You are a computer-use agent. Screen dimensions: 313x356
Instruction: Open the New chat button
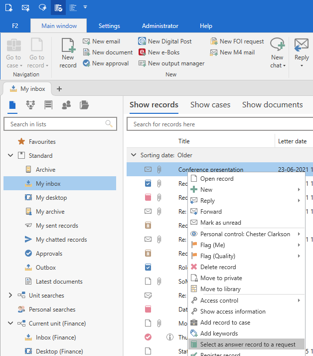(278, 52)
